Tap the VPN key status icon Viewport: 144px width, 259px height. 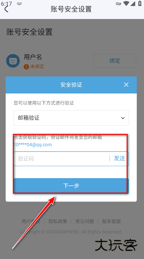(x=119, y=4)
